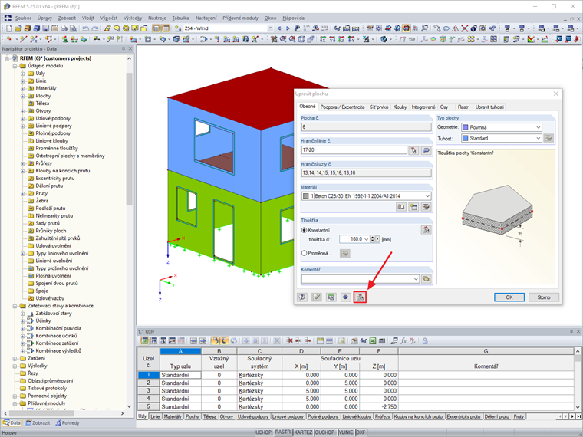Toggle the KARTEZ status button
Viewport: 583px width, 437px height.
tap(303, 432)
